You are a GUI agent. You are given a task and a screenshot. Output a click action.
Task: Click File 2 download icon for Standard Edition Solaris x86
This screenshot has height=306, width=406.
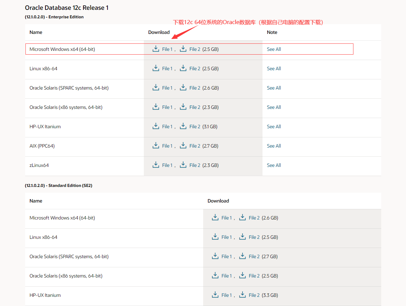(243, 275)
